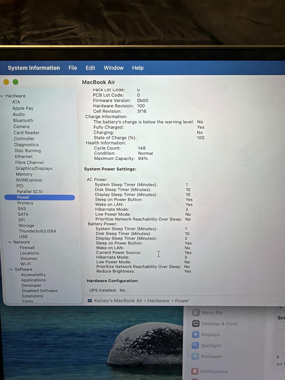The image size is (285, 380).
Task: Click the Hardware Configuration heading
Action: [x=113, y=281]
